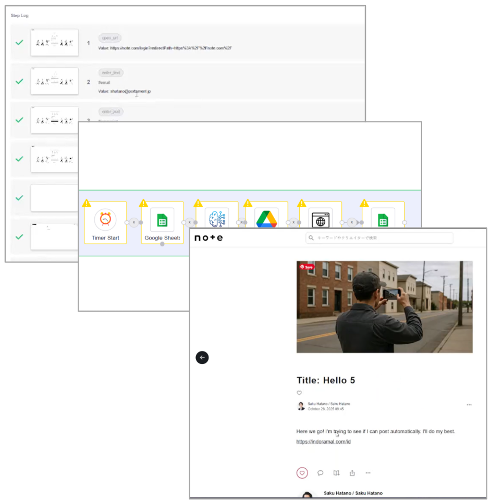Click the October 28, 2025 post date
This screenshot has width=490, height=502.
pyautogui.click(x=326, y=409)
